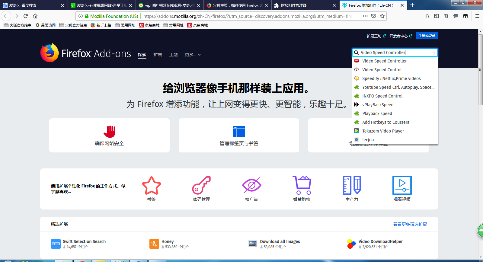Select INXPO Speed Control suggestion
483x262 pixels.
[395, 96]
